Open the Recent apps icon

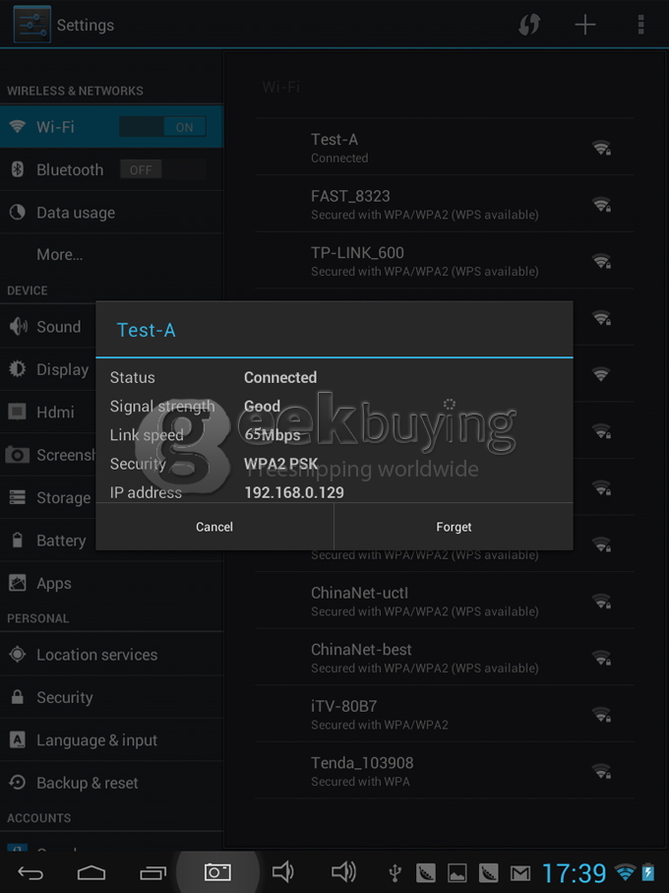(153, 872)
